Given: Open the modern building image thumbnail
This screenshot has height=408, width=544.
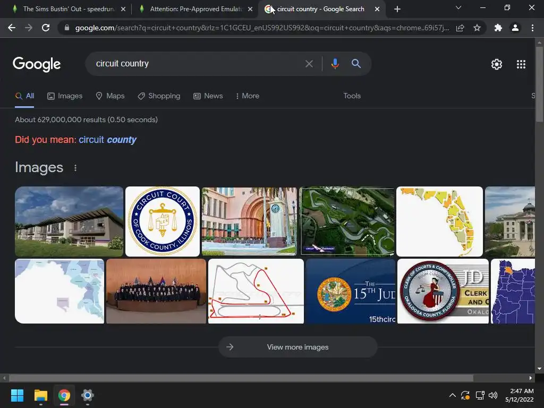Looking at the screenshot, I should coord(69,222).
